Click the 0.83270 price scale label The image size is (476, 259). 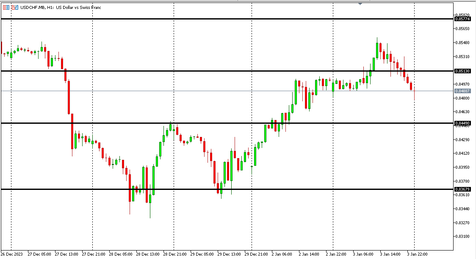pyautogui.click(x=462, y=223)
